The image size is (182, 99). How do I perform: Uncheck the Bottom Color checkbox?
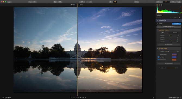[x=158, y=60]
